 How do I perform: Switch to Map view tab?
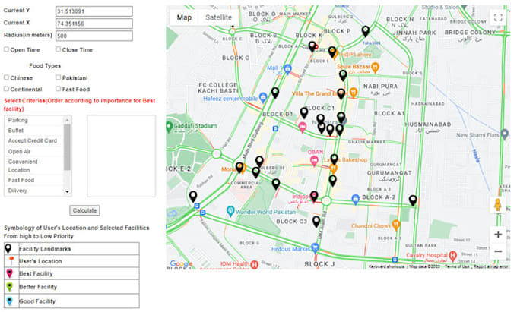point(184,17)
